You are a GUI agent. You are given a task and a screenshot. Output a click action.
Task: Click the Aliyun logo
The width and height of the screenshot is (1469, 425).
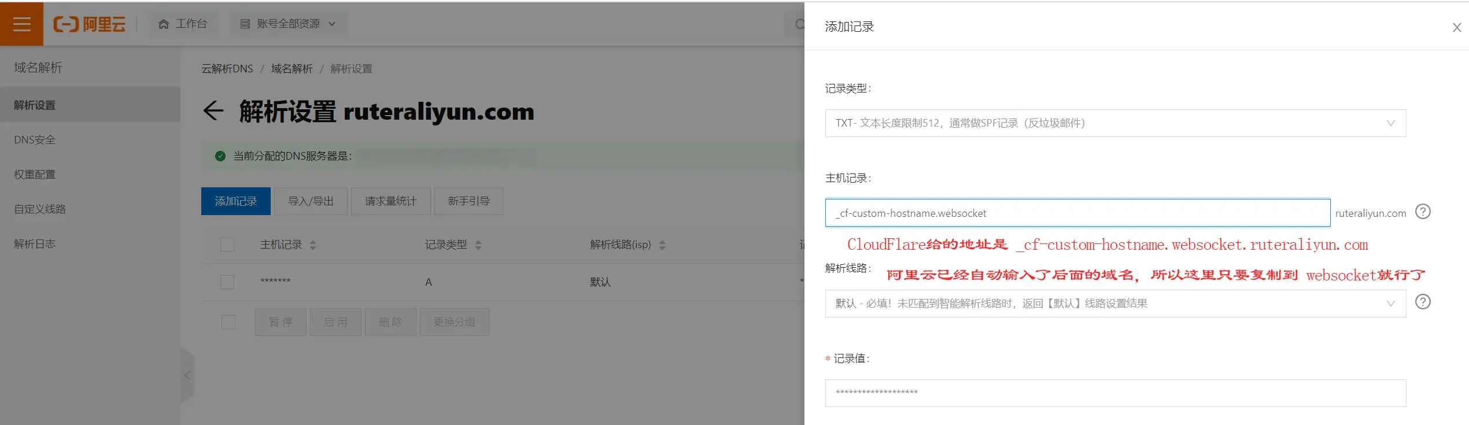[90, 24]
